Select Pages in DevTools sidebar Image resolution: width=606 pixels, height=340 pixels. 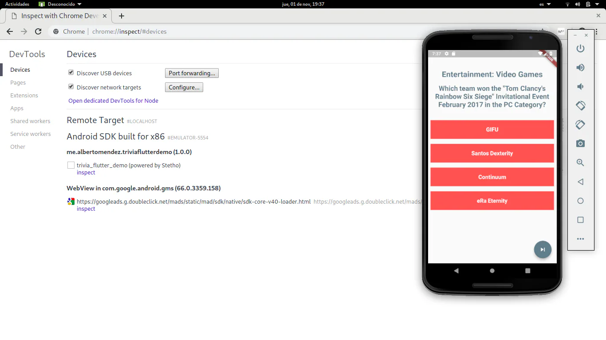click(18, 82)
